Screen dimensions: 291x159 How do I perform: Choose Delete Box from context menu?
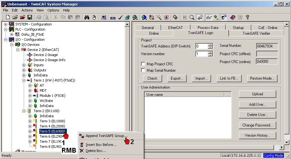(x=111, y=151)
